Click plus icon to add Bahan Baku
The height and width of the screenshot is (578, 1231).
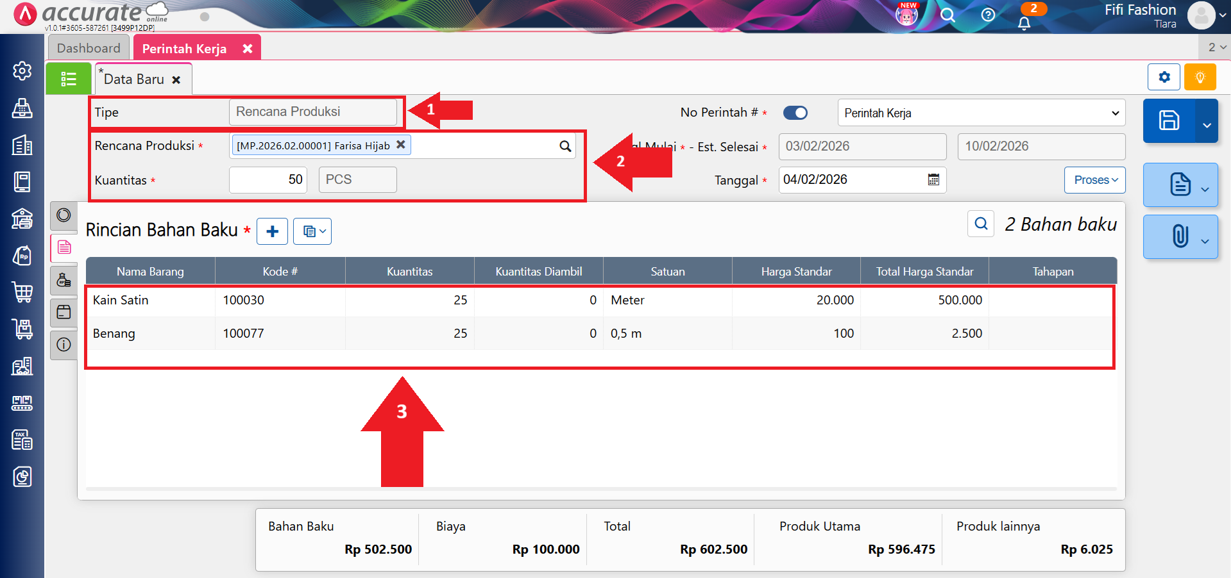coord(272,231)
